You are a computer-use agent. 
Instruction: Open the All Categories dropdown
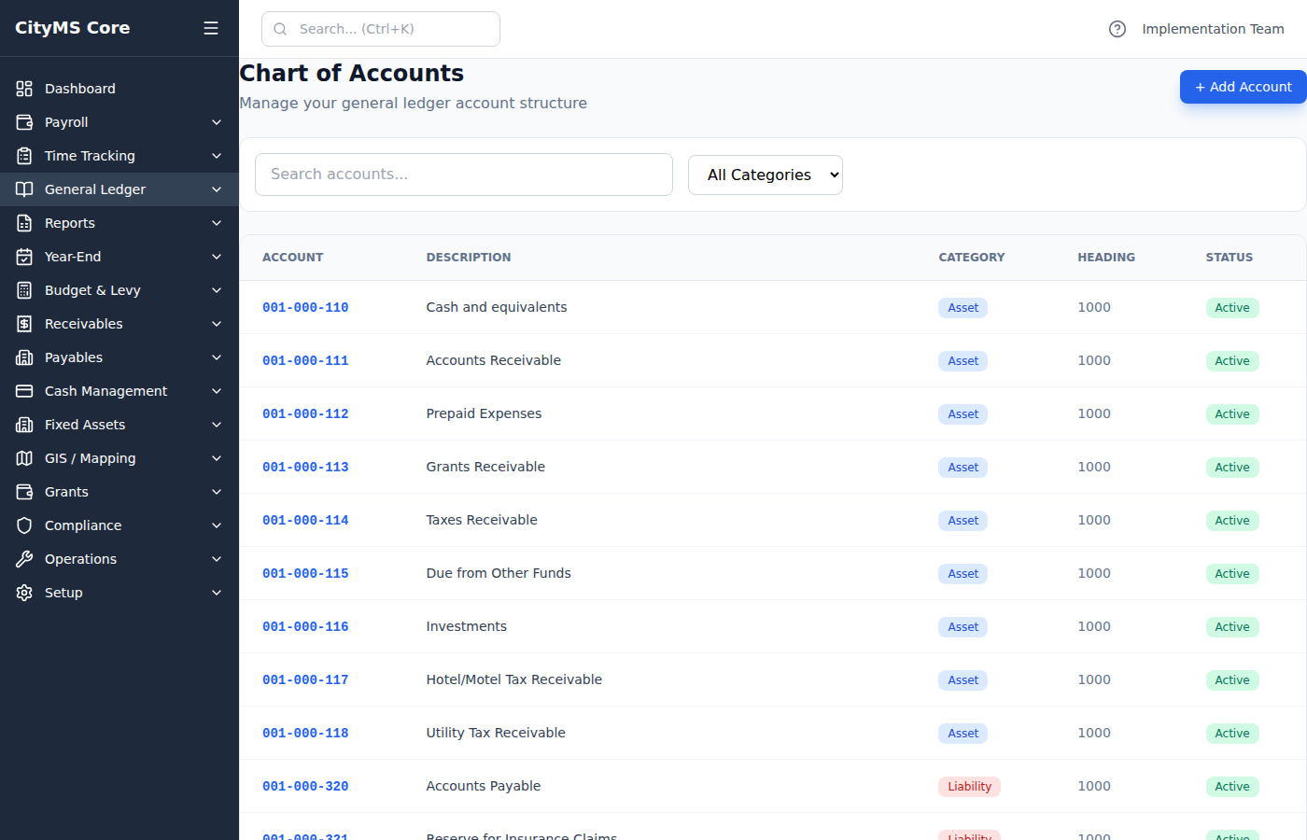pos(765,175)
